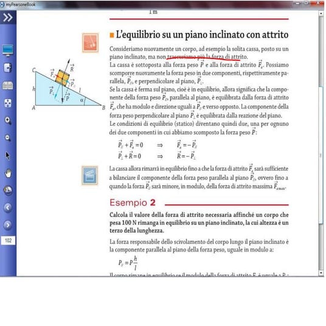
Task: Click the scrollbar down arrow
Action: click(321, 272)
